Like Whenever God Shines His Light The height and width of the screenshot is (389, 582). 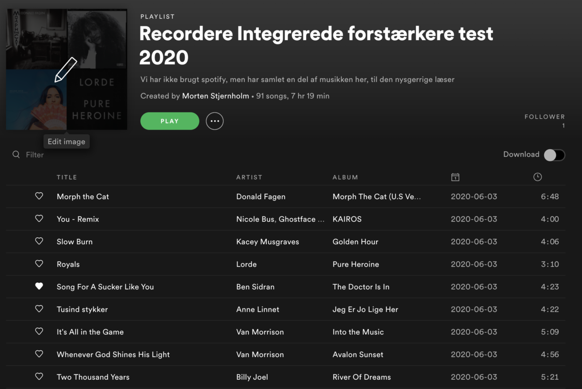(39, 354)
